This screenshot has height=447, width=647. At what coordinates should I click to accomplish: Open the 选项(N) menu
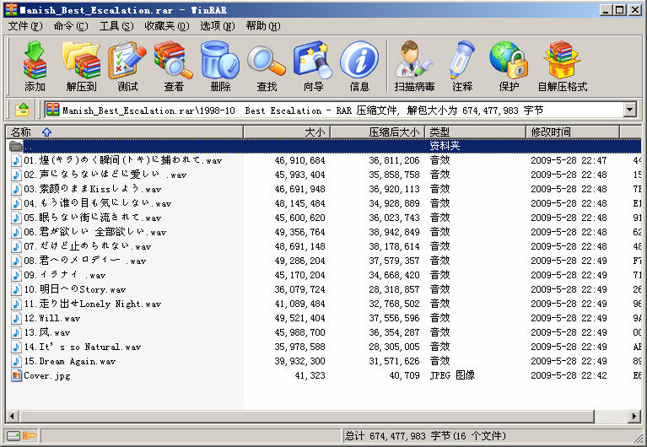[218, 26]
